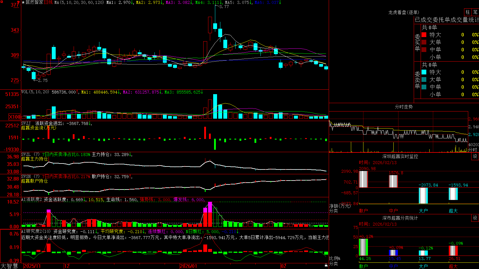479x269 pixels.
Task: Click the teal 中单 swatch under 委卖单
Action: (424, 87)
